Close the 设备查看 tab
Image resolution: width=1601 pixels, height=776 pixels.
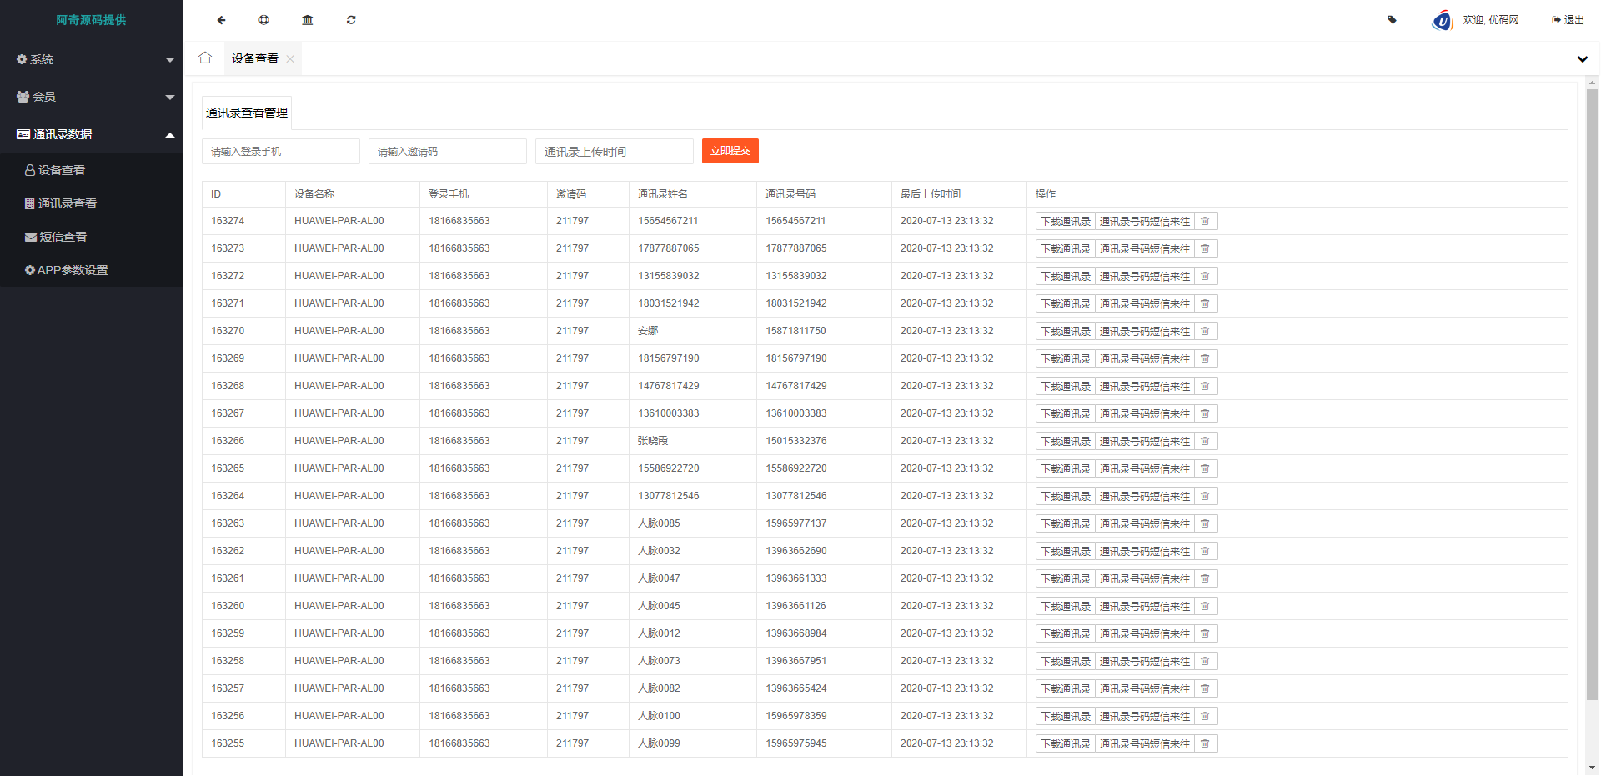[x=289, y=58]
